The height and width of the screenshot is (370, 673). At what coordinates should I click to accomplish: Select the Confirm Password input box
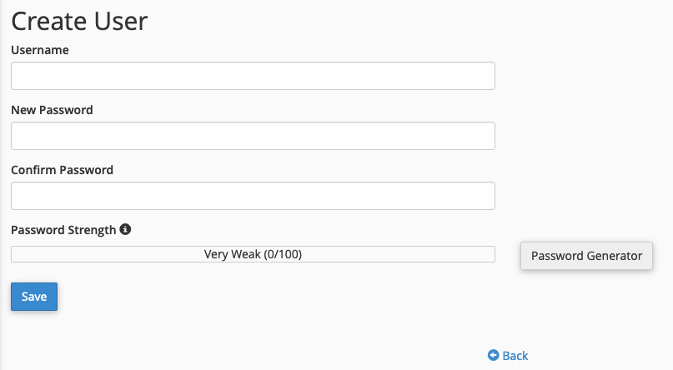253,196
